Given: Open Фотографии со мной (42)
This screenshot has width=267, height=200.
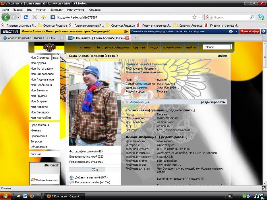Looking at the screenshot, I should pos(86,151).
